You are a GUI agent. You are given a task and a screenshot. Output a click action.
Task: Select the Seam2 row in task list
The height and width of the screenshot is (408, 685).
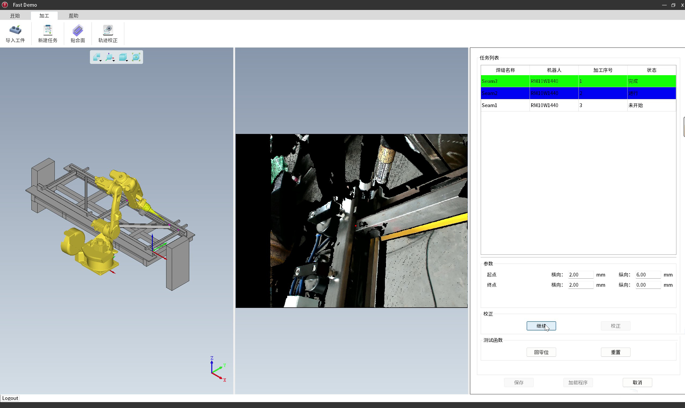(x=578, y=93)
